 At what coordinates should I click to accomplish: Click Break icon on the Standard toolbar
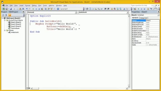[x=36, y=9]
